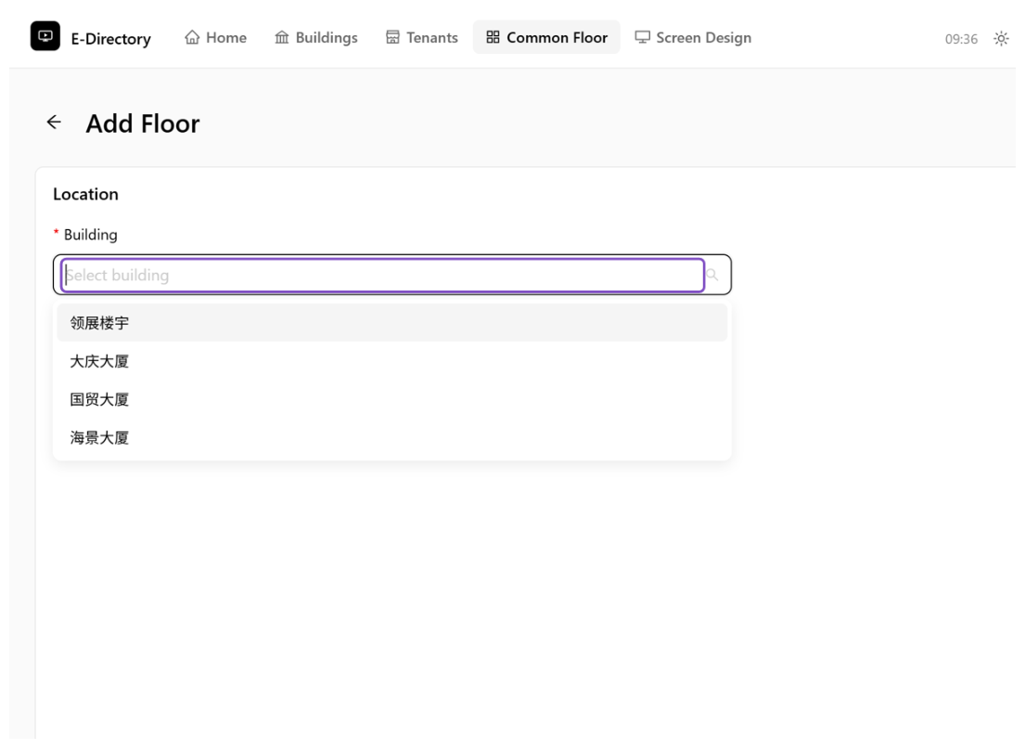Go to the Screen Design tab

click(693, 37)
